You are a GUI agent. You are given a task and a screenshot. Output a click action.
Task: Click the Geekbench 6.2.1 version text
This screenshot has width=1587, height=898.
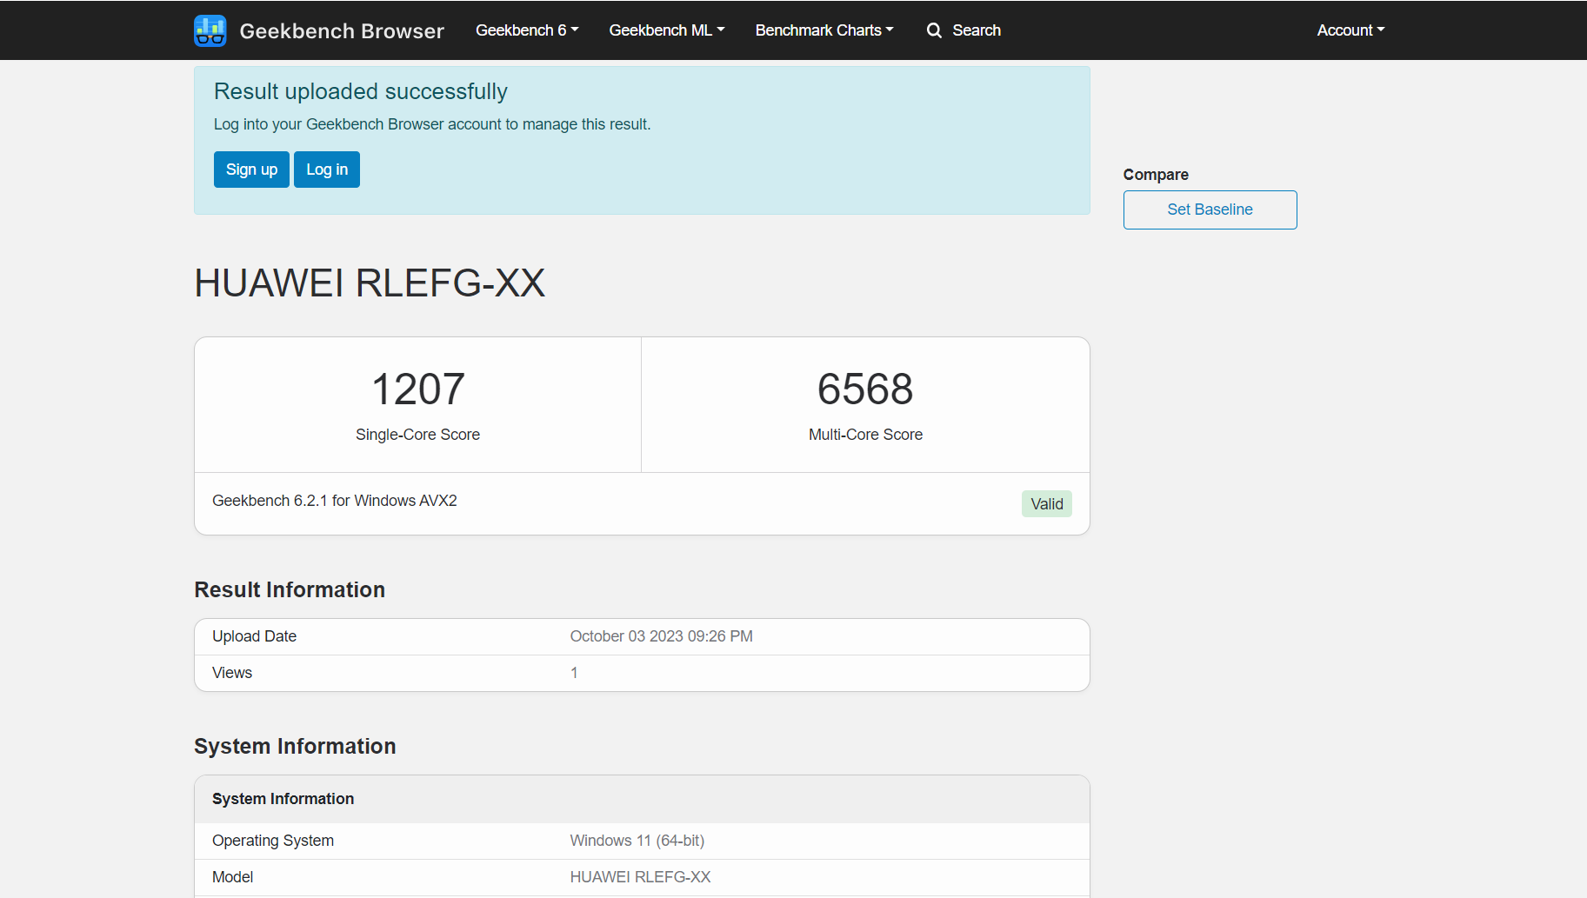pyautogui.click(x=334, y=501)
